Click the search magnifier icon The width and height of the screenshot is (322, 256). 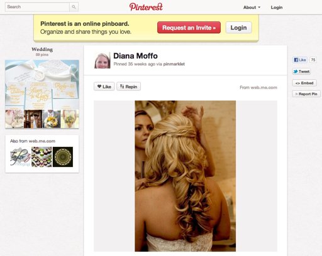pos(74,7)
